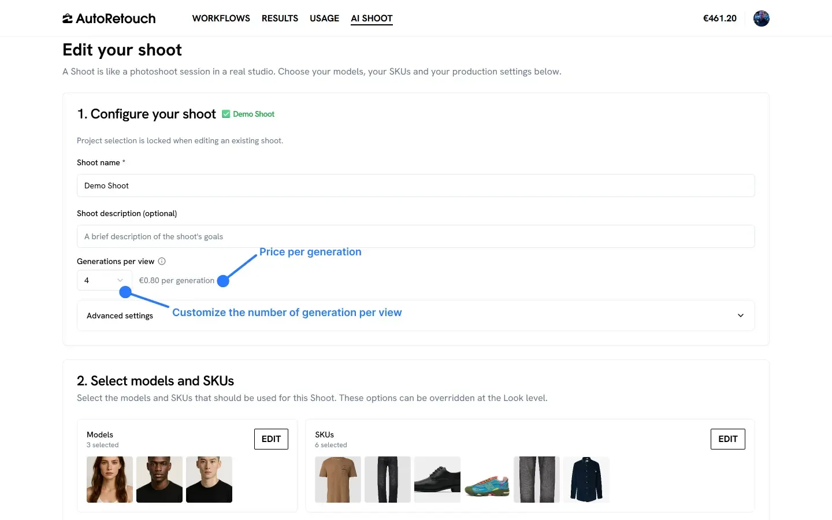This screenshot has height=520, width=832.
Task: Open the user profile avatar
Action: [762, 18]
